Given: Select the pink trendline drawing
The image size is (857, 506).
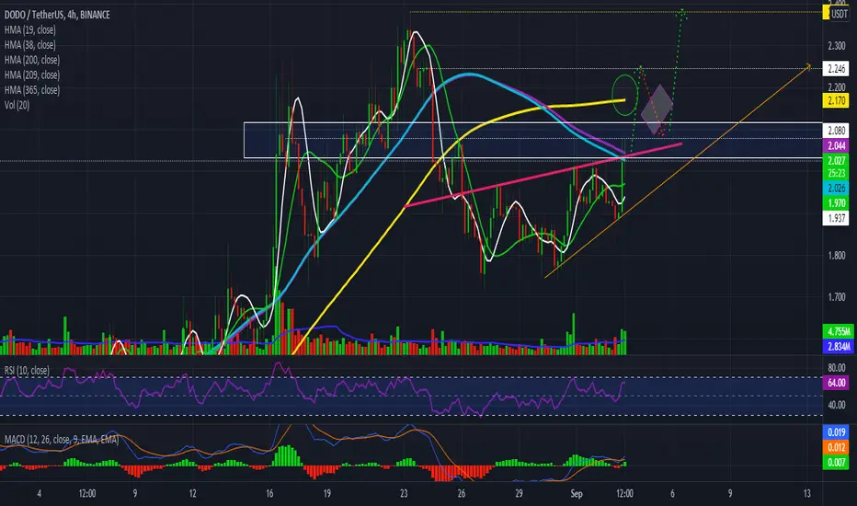Looking at the screenshot, I should point(543,175).
